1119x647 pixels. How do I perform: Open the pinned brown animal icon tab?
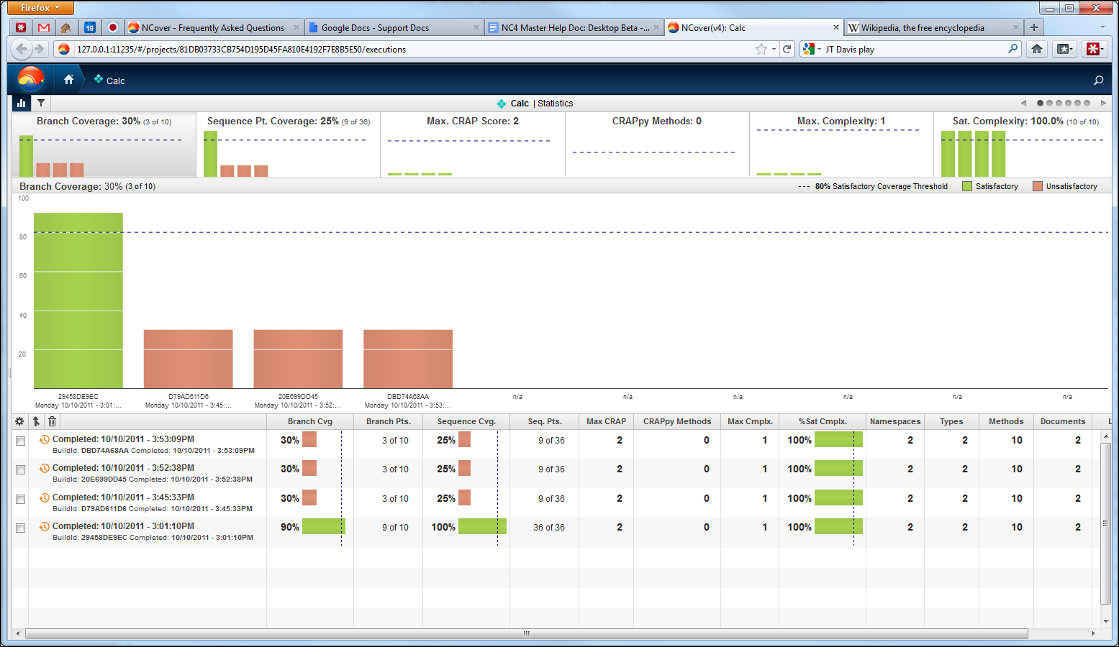66,27
